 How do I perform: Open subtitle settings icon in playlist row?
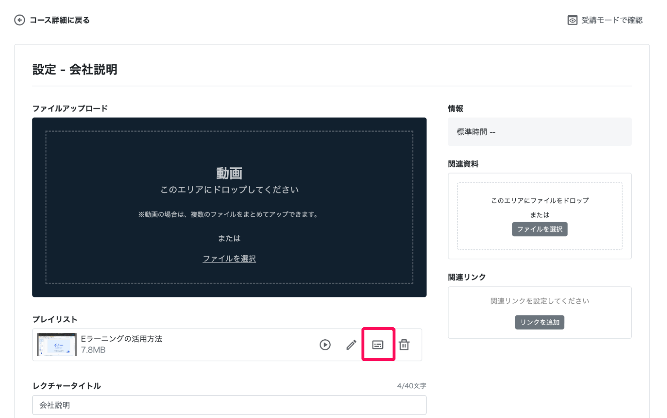click(x=378, y=345)
